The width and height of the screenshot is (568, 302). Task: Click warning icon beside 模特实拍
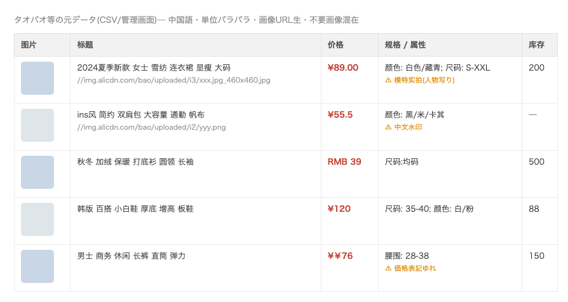tap(388, 80)
